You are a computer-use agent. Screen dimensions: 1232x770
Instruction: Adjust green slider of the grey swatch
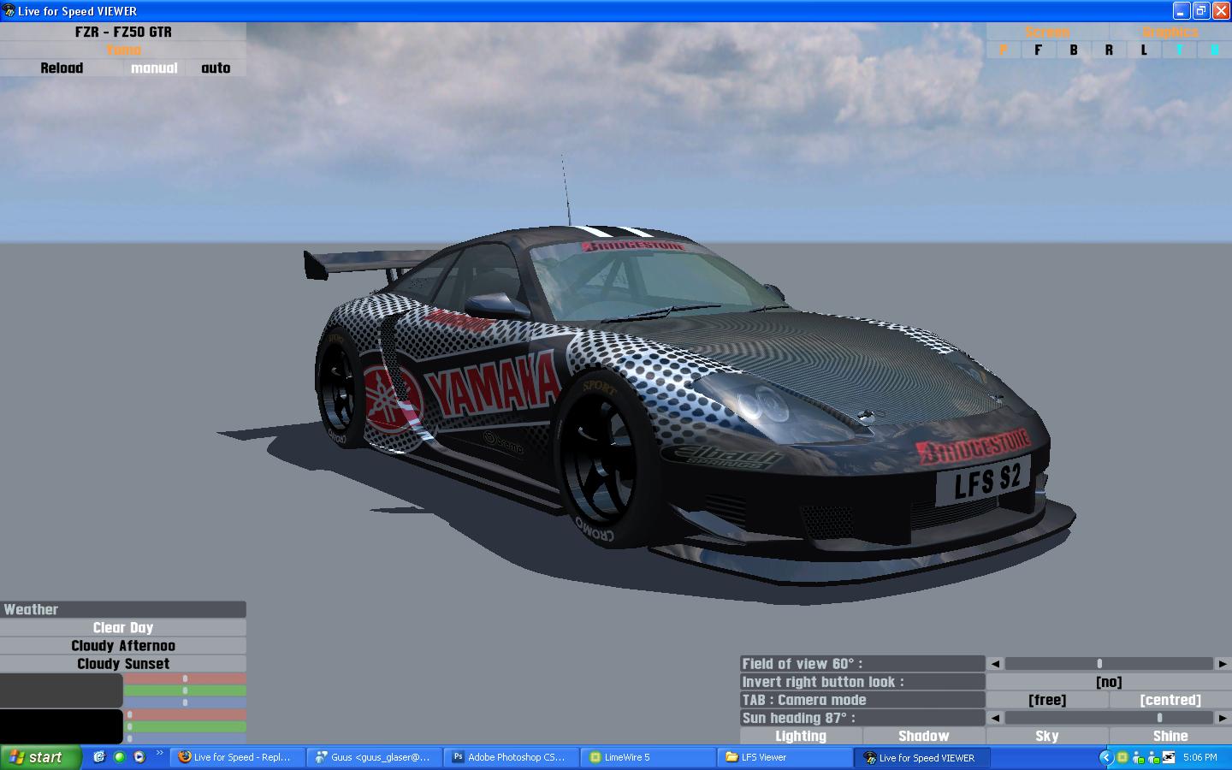pos(185,690)
